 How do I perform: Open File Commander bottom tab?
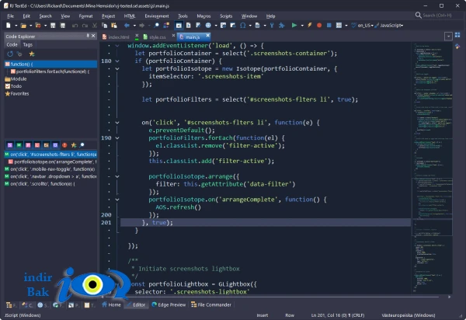tap(211, 304)
